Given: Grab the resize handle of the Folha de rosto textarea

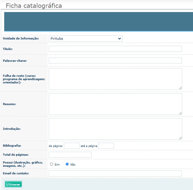Looking at the screenshot, I should [x=180, y=88].
